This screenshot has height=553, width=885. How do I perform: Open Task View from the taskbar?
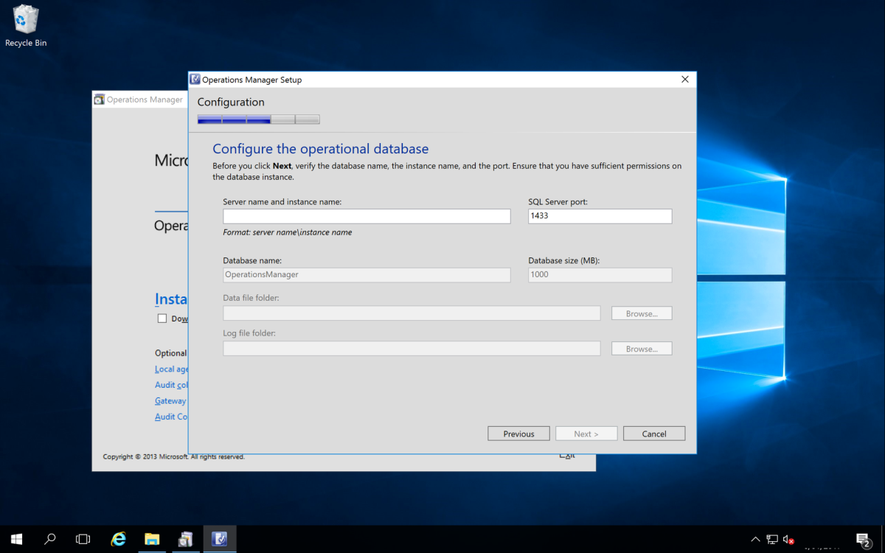pos(83,539)
